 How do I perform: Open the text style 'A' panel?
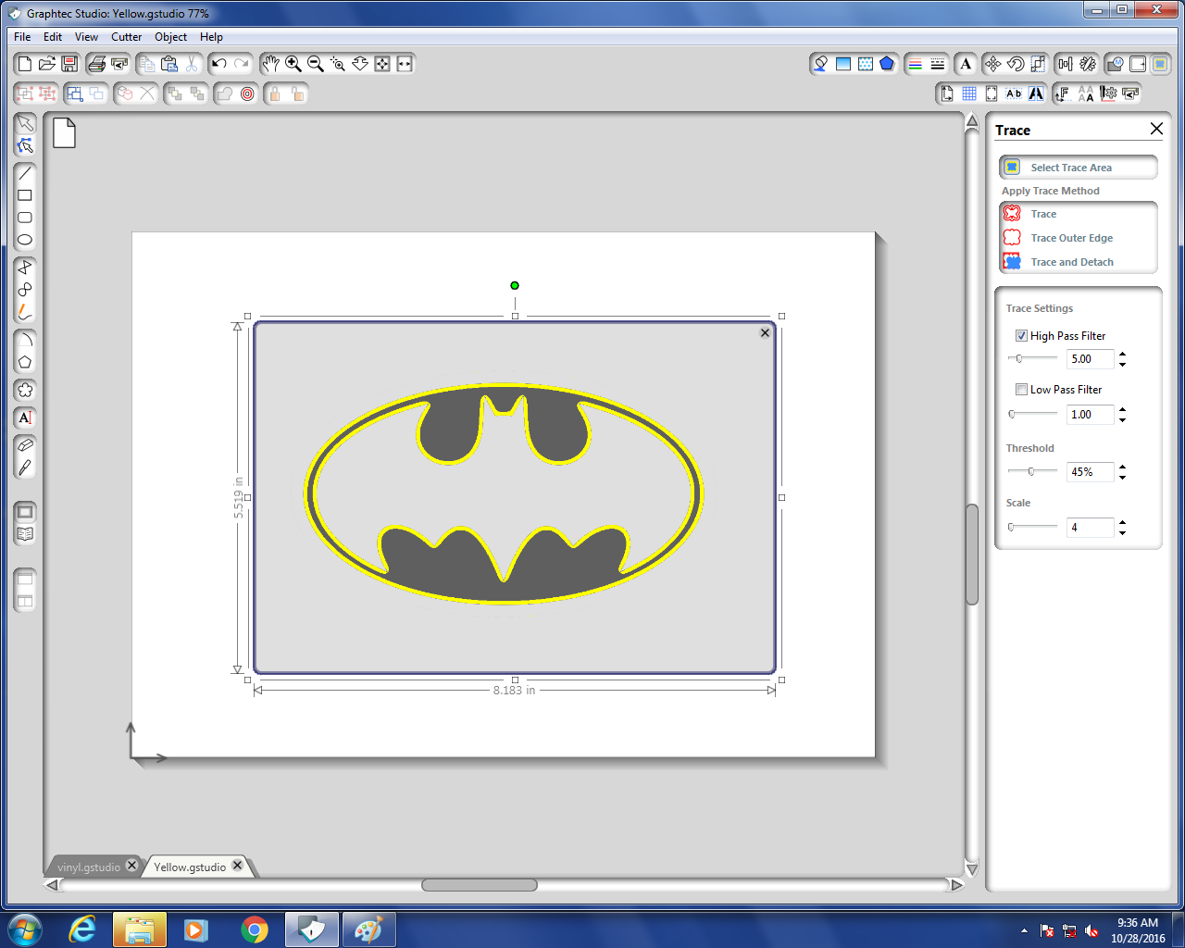(x=966, y=64)
